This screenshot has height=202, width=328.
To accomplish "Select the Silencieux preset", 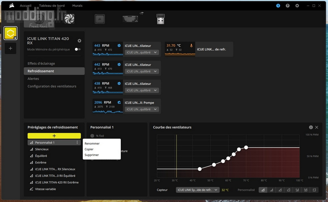I will click(x=54, y=149).
